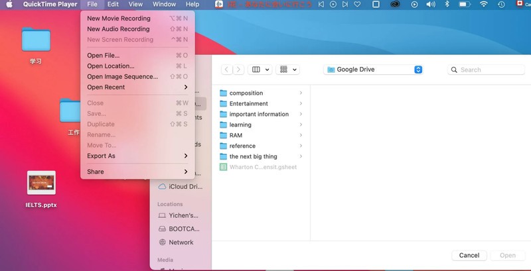Open the music app menu bar icon
531x271 pixels.
click(x=219, y=5)
